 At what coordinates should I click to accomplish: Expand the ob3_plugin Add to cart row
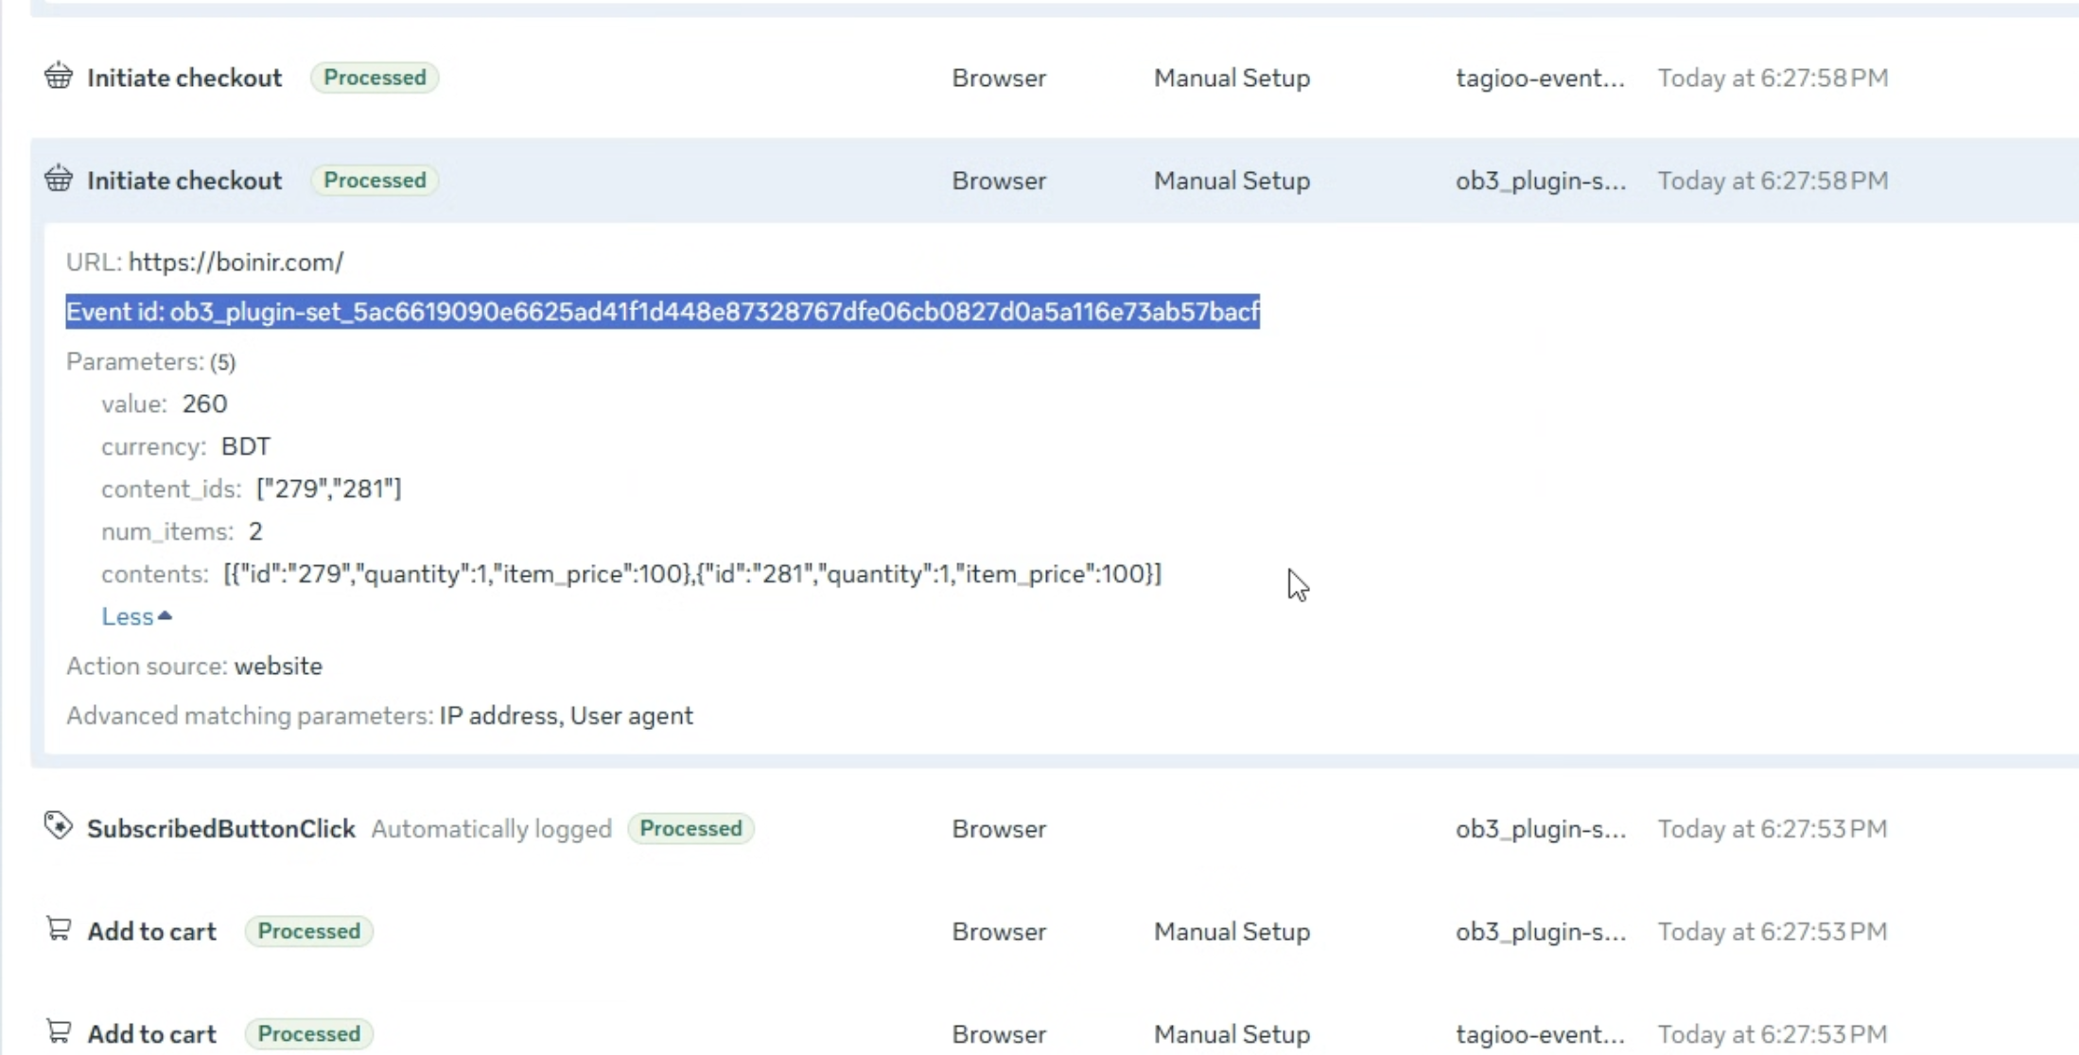tap(1055, 931)
